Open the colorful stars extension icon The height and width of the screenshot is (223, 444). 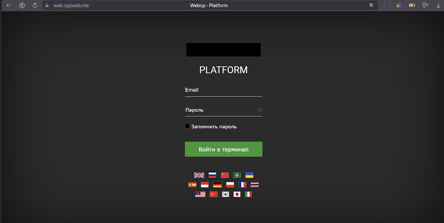point(399,5)
